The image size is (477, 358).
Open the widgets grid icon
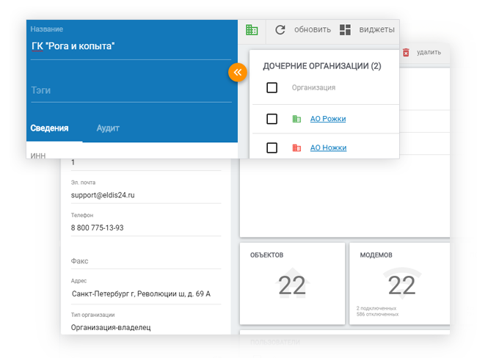coord(345,30)
